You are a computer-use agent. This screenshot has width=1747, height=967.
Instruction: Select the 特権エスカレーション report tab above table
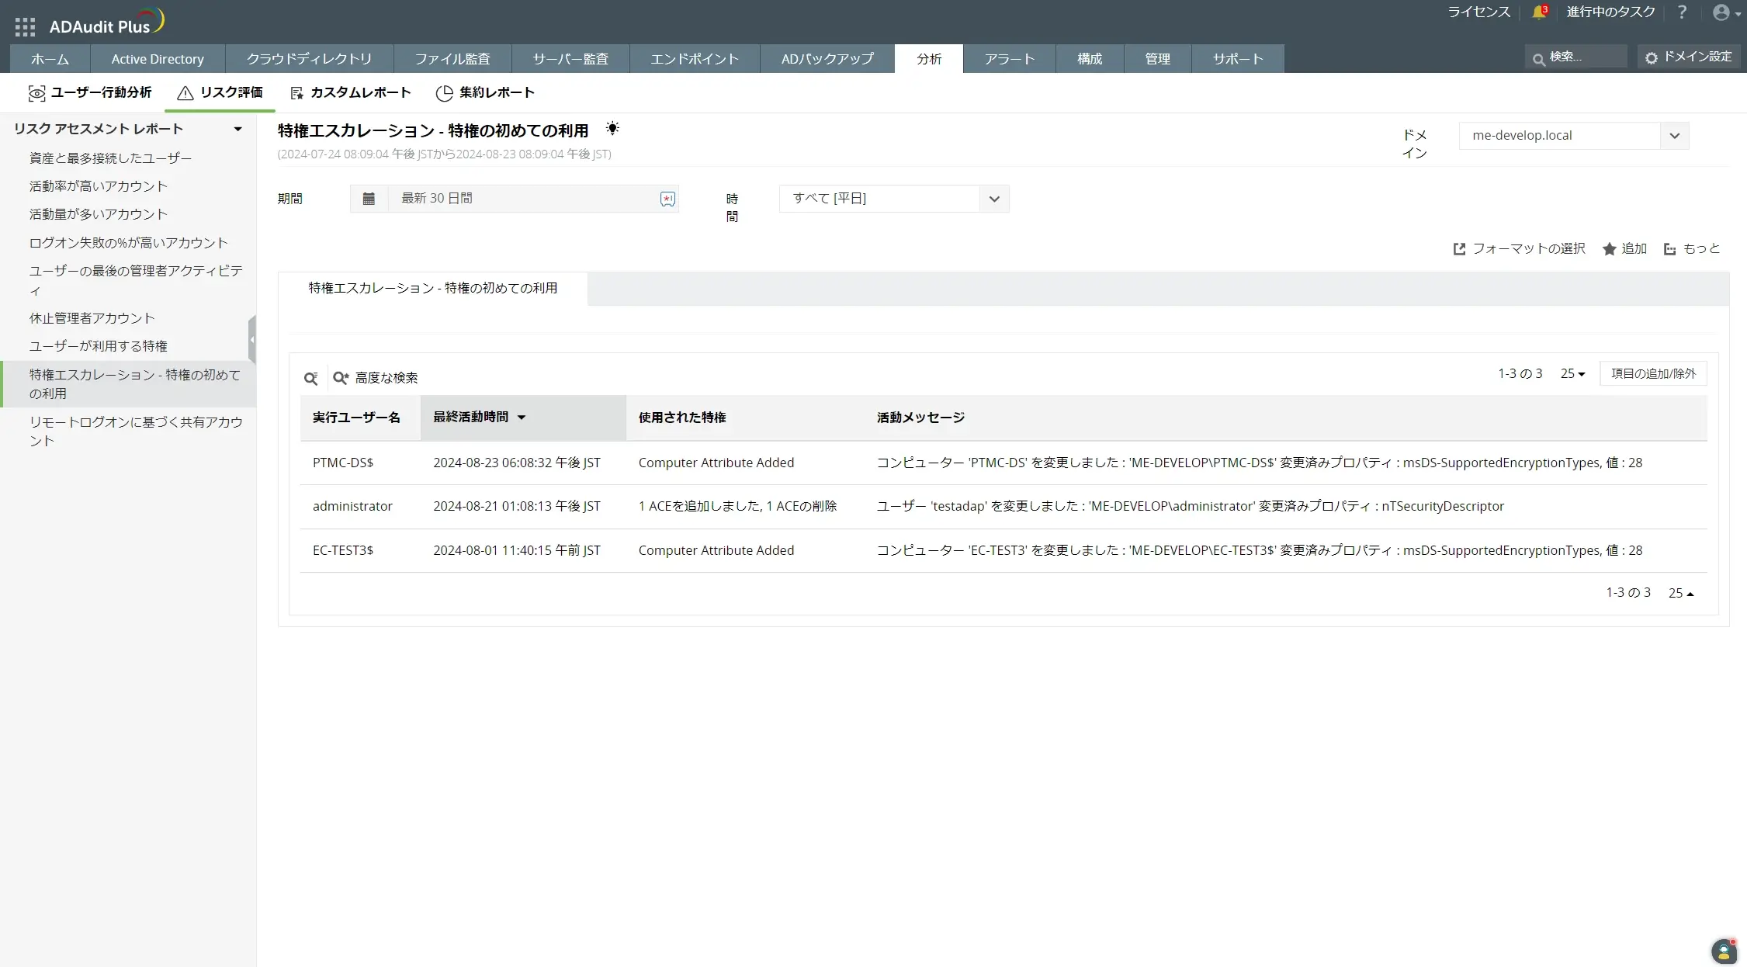coord(433,289)
